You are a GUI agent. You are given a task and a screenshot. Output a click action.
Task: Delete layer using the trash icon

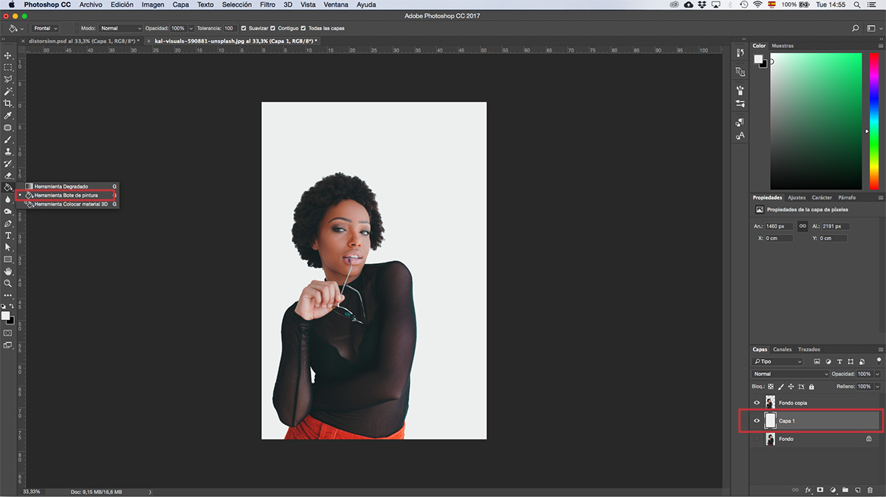click(870, 490)
